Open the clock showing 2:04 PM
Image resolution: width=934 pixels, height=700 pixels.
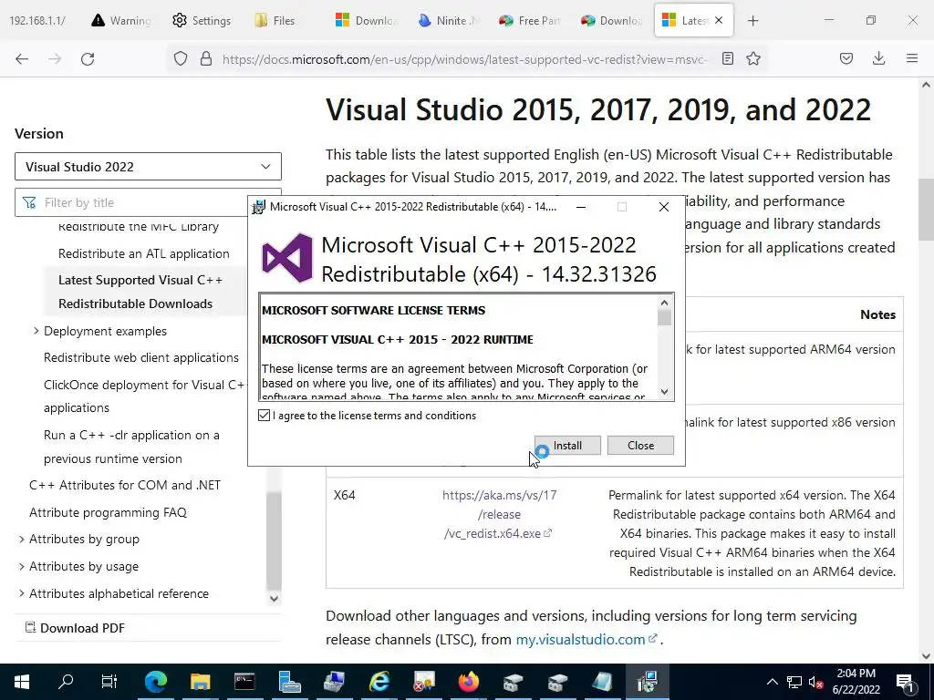[856, 682]
